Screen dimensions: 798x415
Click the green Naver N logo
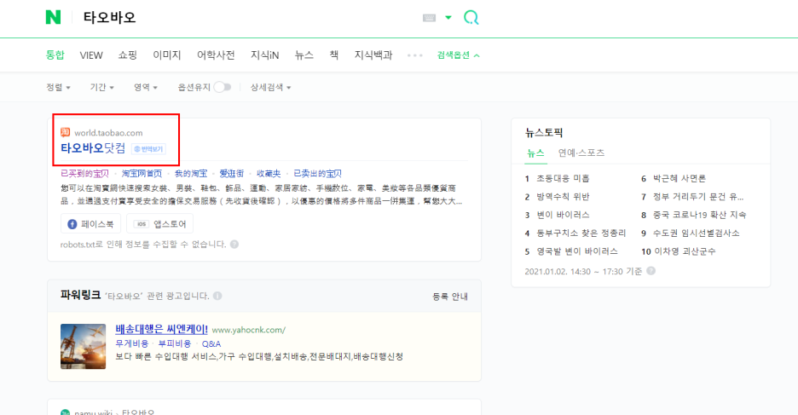(x=53, y=17)
